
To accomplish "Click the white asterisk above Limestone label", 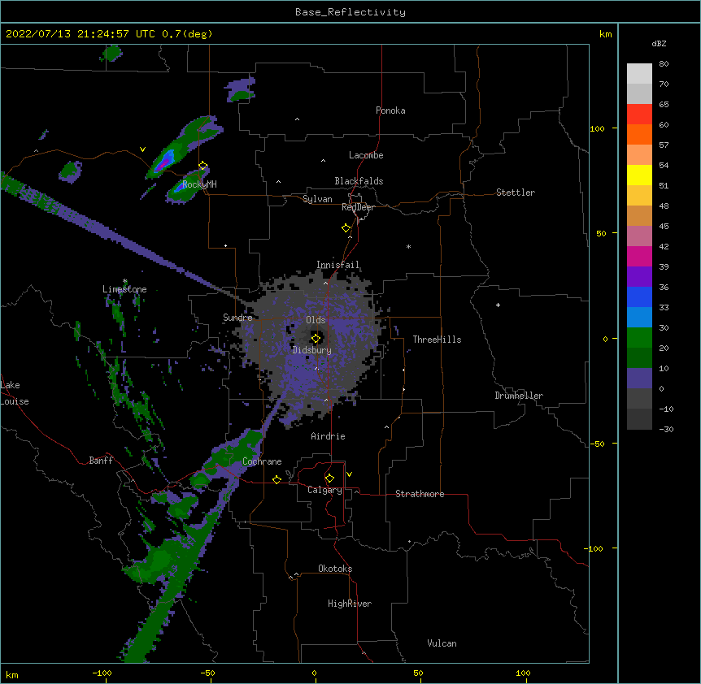I will (125, 281).
